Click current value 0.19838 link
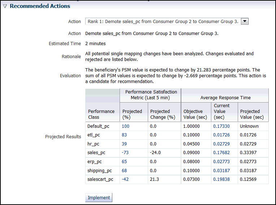 click(x=221, y=179)
